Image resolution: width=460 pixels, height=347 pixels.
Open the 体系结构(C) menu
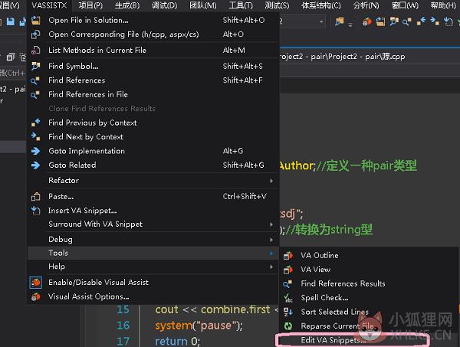coord(321,5)
